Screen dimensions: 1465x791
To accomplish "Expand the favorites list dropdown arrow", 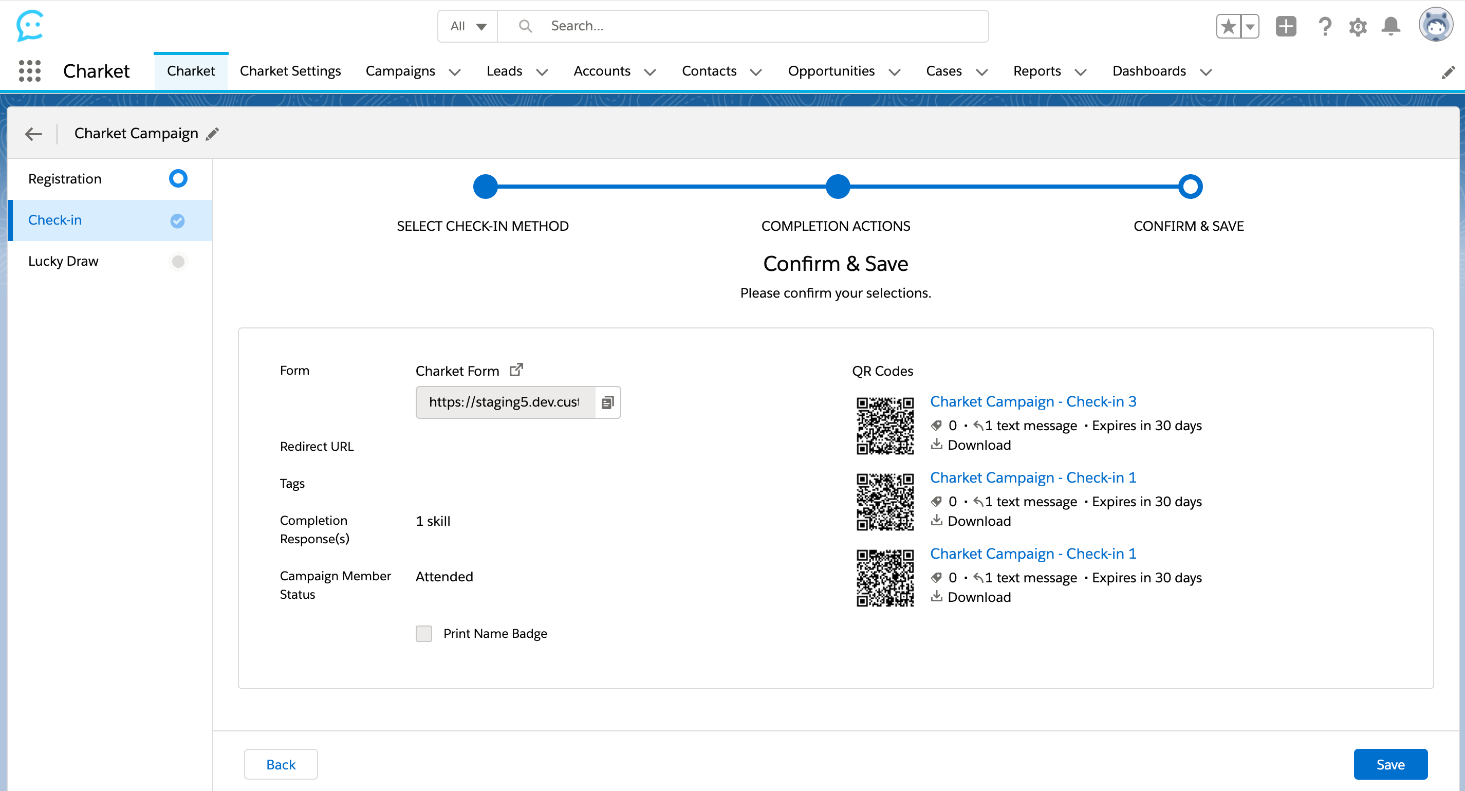I will point(1250,26).
